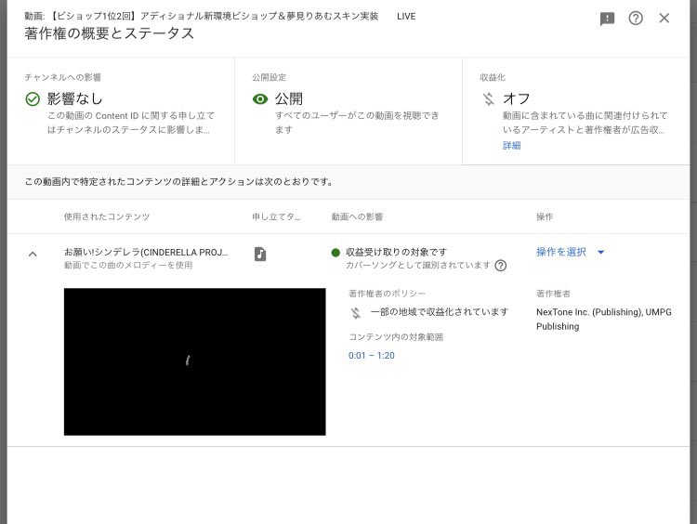Click the 申し立てタ... column header
This screenshot has width=697, height=524.
[276, 216]
